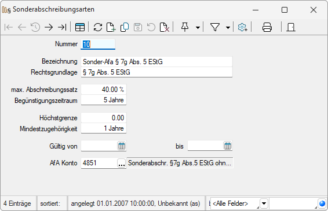Click the Sonderabschr. §7g account description

pos(180,163)
